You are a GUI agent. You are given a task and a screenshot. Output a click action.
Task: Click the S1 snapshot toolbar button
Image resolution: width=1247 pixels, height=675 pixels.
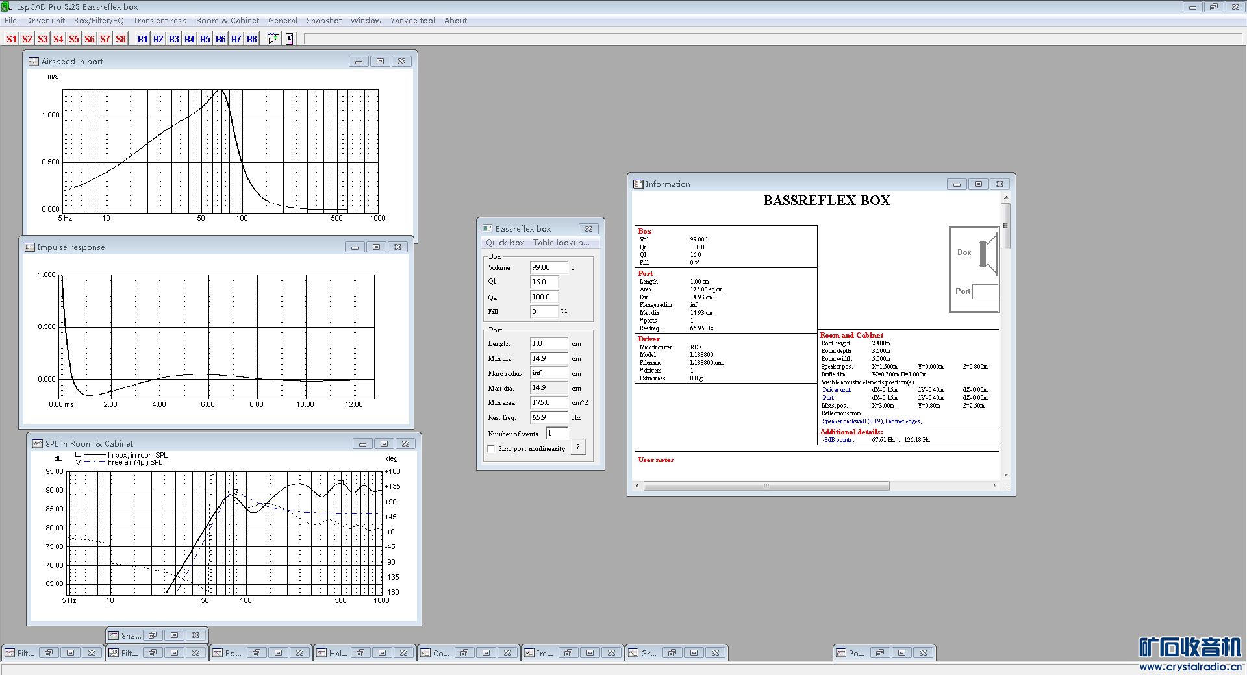[11, 39]
